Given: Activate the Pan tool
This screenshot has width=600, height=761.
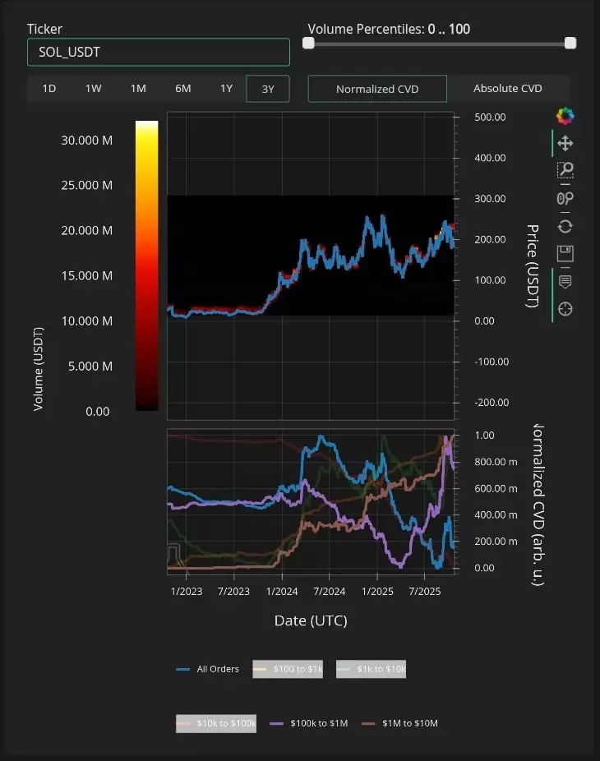Looking at the screenshot, I should click(x=565, y=144).
